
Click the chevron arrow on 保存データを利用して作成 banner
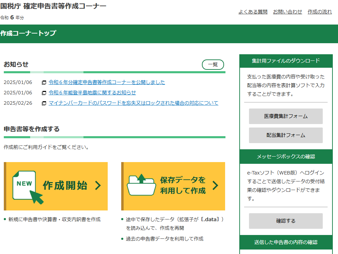(215, 186)
